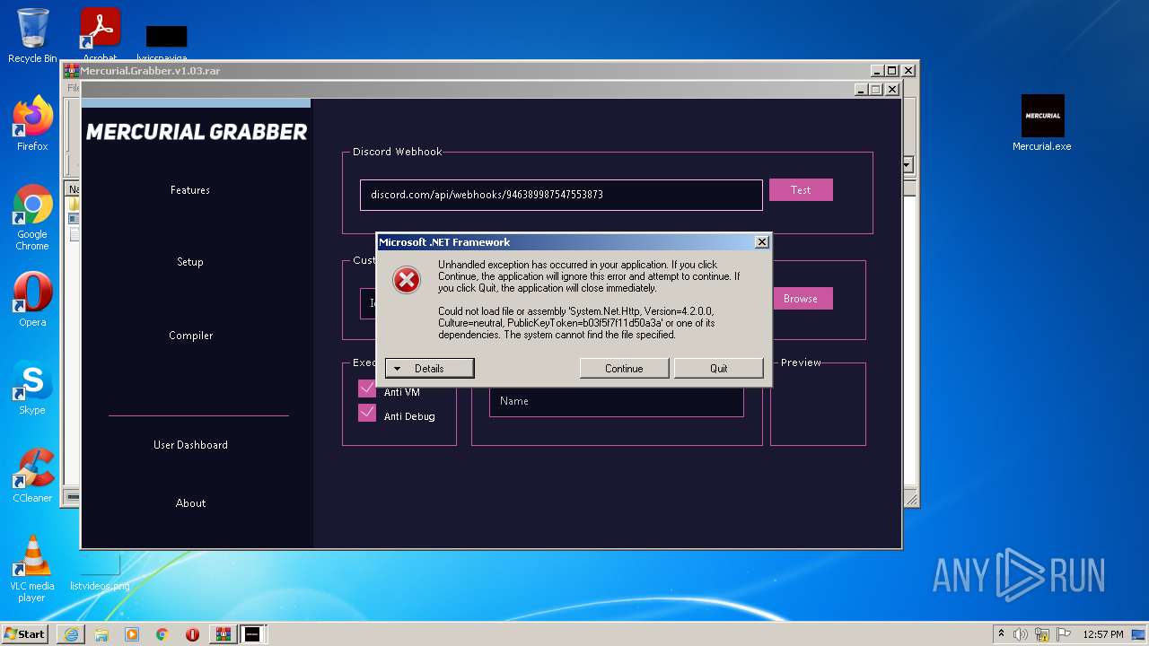Launch VLC media player shortcut
The height and width of the screenshot is (646, 1149).
(32, 568)
